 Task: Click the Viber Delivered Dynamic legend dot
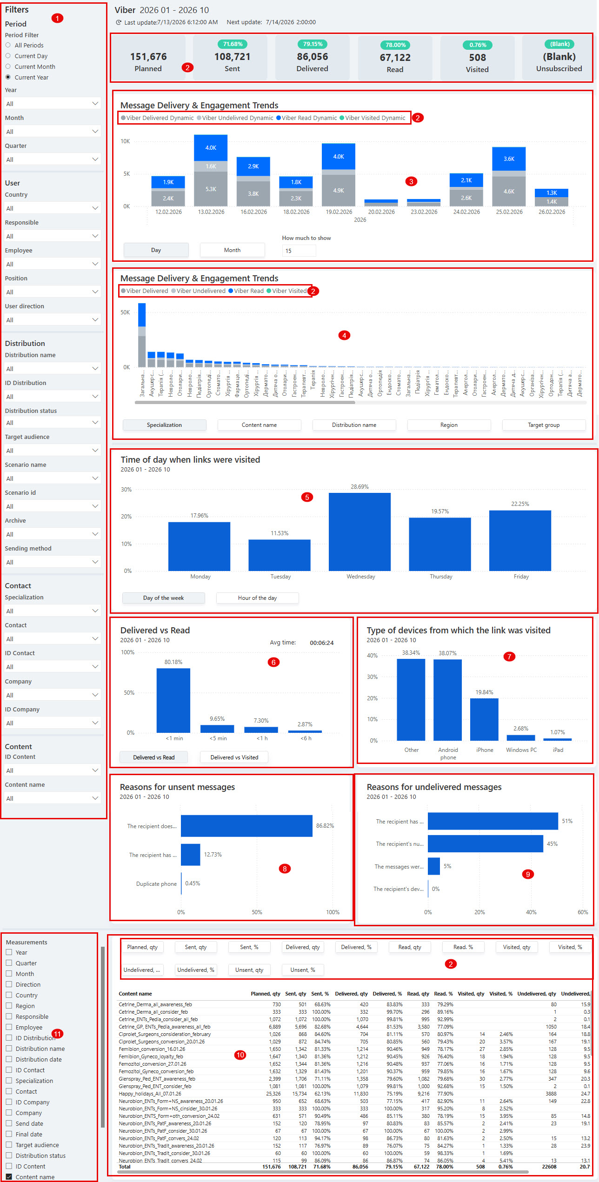[123, 118]
